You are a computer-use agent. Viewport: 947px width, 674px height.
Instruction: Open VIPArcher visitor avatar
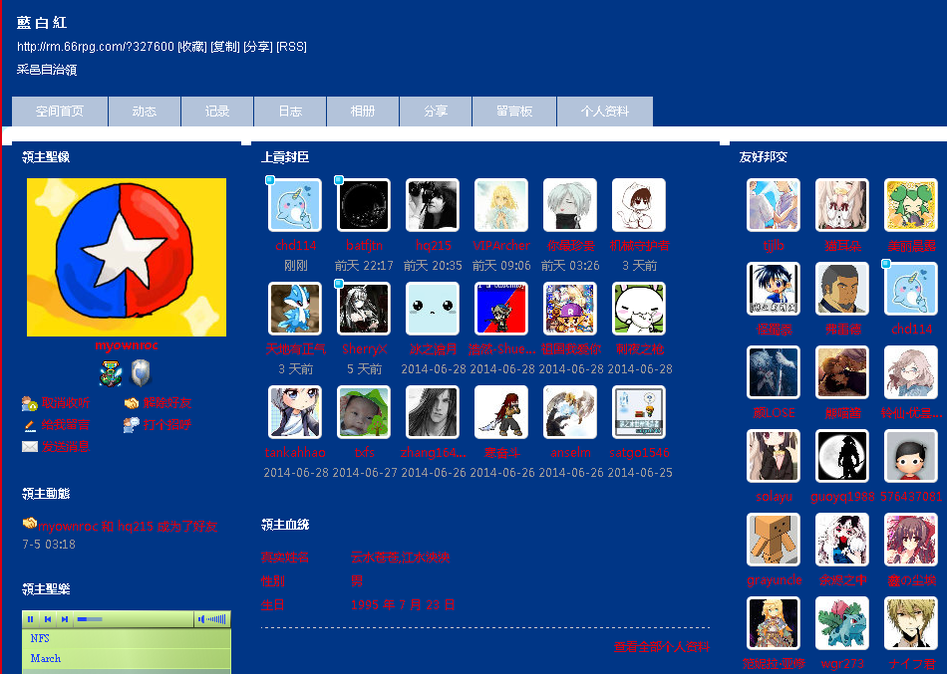501,205
